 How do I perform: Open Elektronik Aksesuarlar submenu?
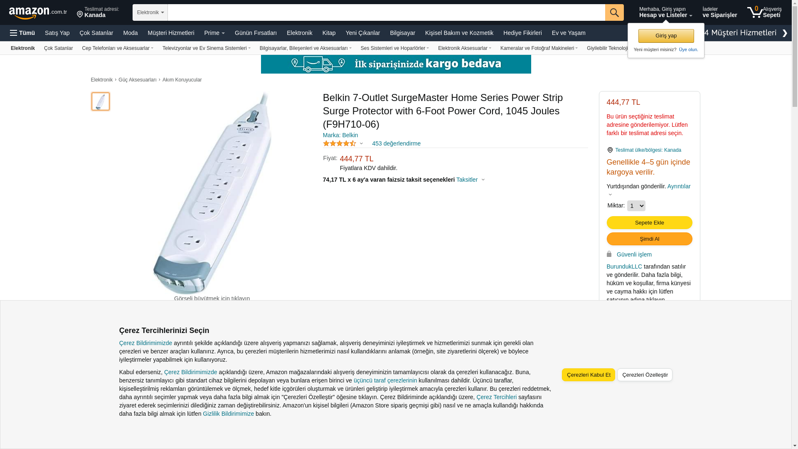tap(464, 48)
